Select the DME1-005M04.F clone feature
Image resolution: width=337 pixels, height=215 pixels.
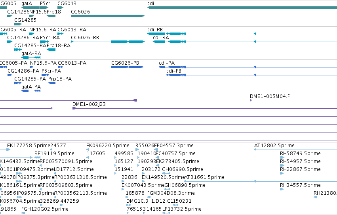[251, 100]
